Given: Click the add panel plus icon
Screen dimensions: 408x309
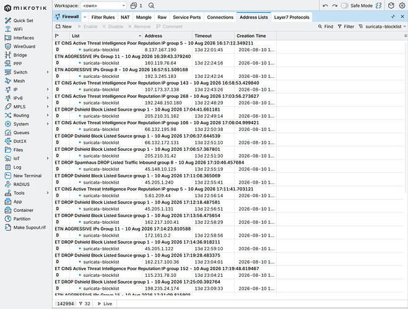Looking at the screenshot, I should (393, 17).
